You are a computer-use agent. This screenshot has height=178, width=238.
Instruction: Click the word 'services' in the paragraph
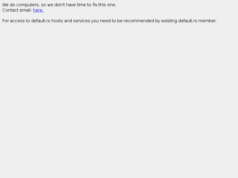[x=82, y=21]
